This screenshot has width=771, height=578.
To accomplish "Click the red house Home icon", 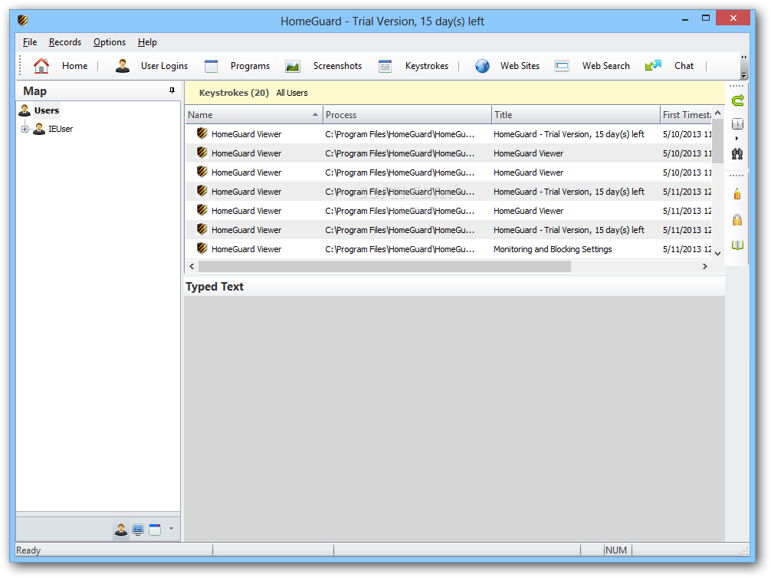I will click(x=41, y=66).
